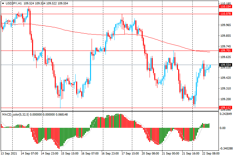Click the 109.965 price scale value

(x=225, y=25)
